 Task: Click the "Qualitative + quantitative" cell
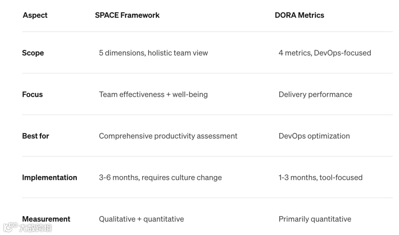coord(141,219)
